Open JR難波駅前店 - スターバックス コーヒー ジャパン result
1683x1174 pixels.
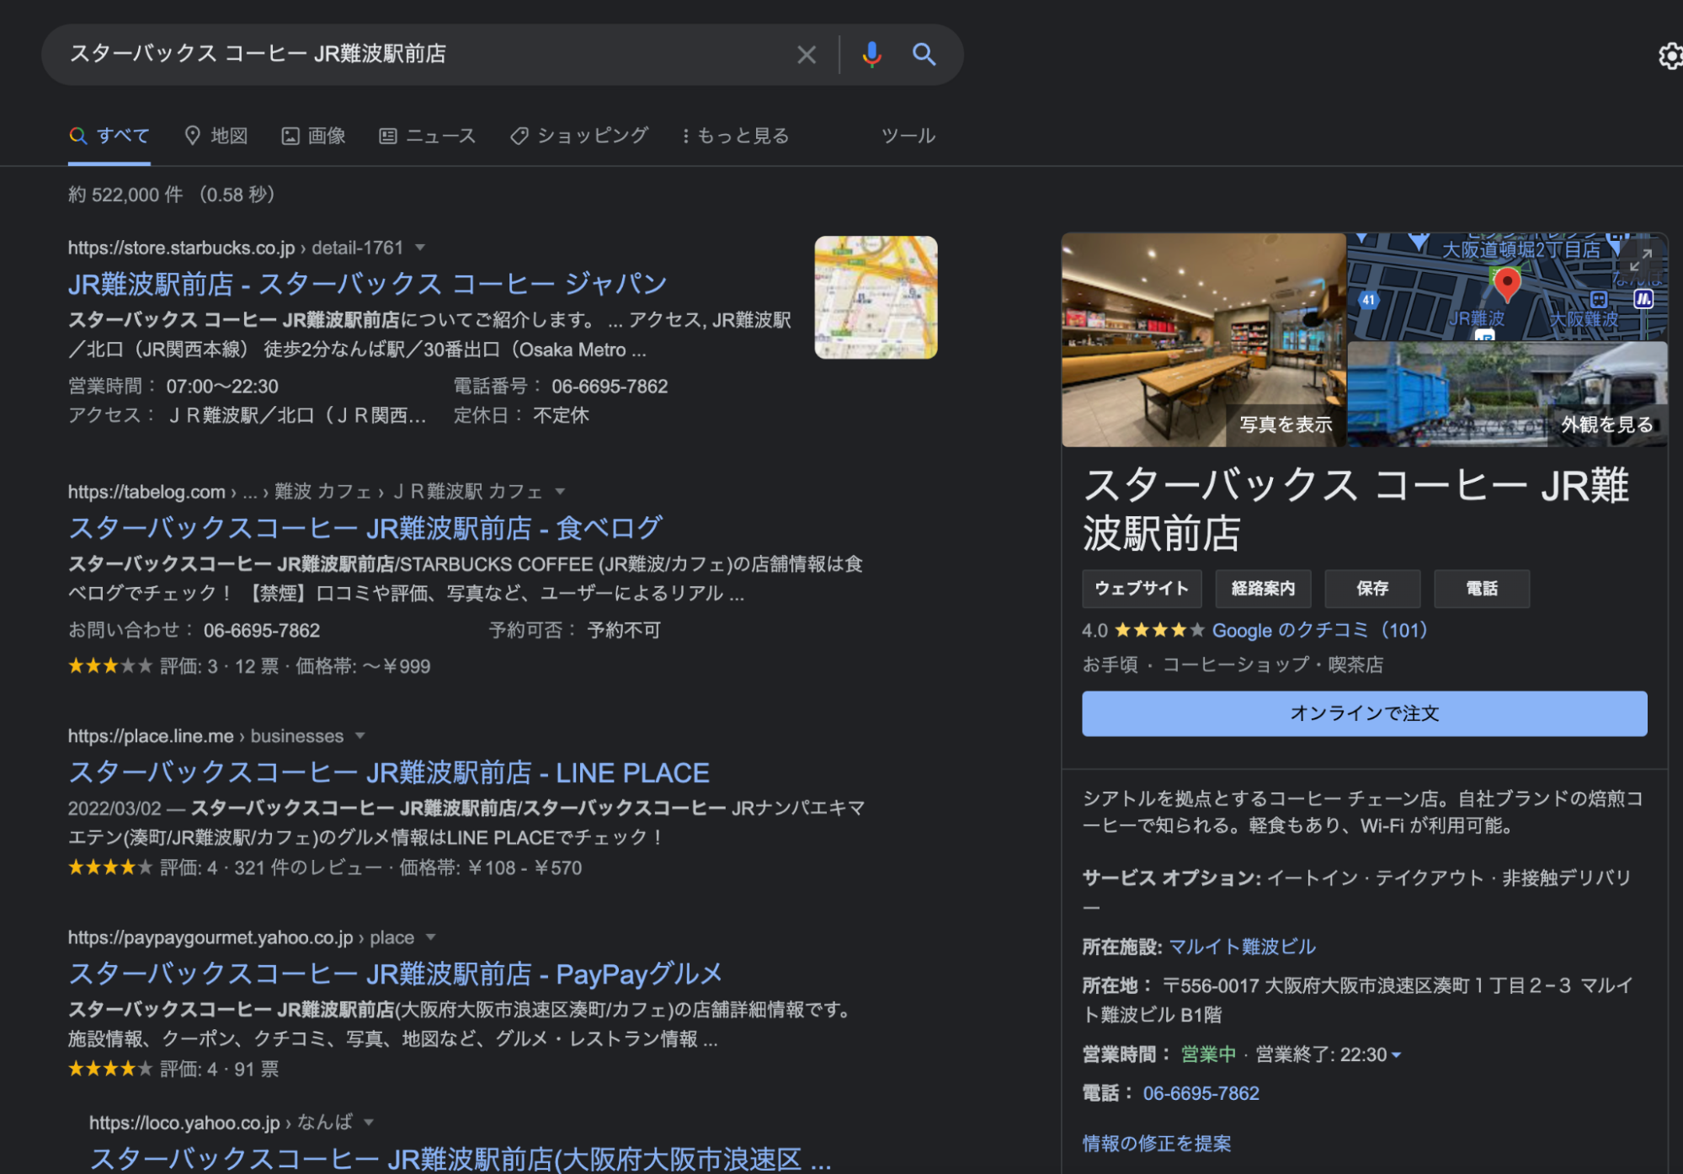click(367, 285)
